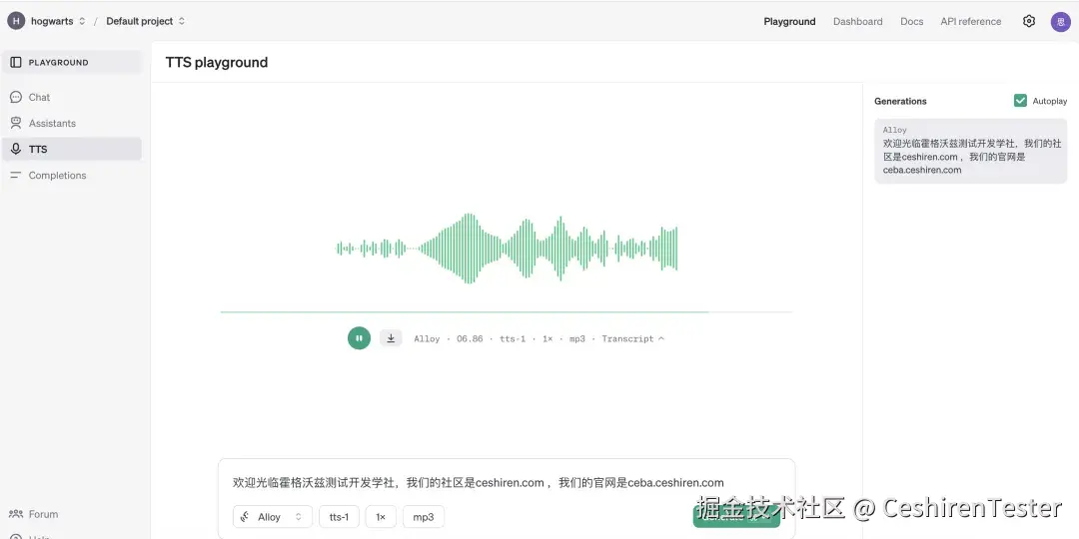Click the hogwarts organization avatar
Viewport: 1079px width, 539px height.
16,21
